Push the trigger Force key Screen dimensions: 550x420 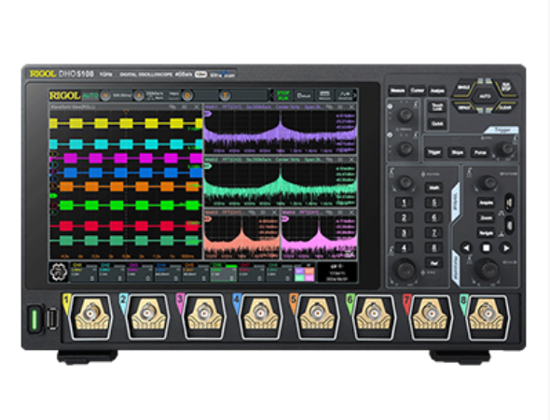(480, 152)
